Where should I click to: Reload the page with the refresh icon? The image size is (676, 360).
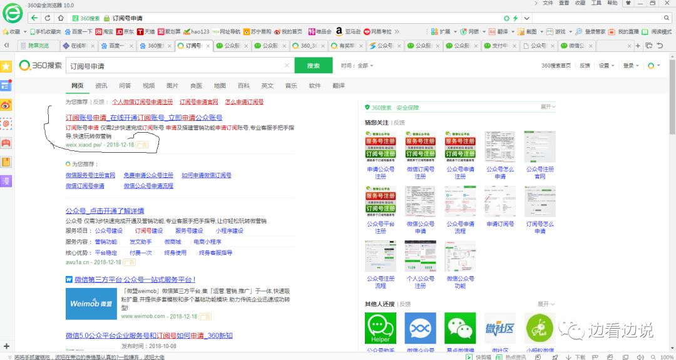(48, 18)
